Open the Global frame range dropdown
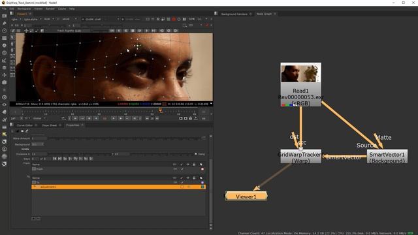Image resolution: width=418 pixels, height=235 pixels. click(39, 118)
